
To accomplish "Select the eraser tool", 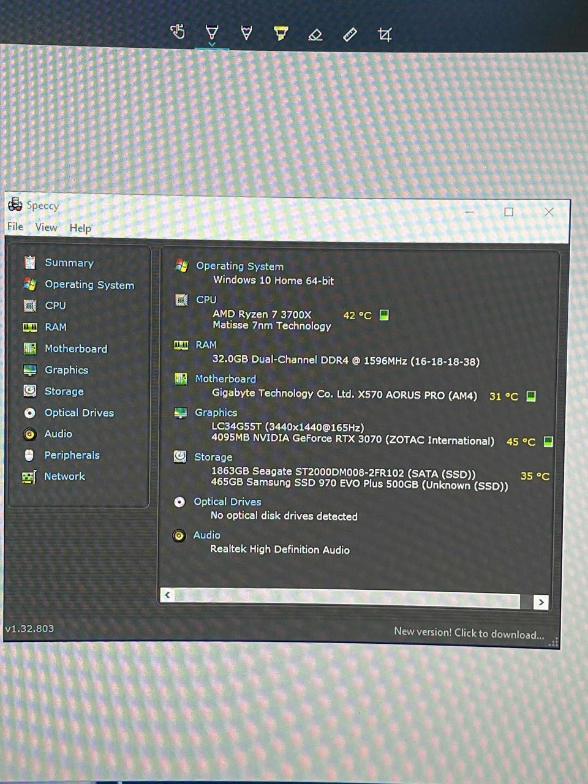I will tap(315, 34).
